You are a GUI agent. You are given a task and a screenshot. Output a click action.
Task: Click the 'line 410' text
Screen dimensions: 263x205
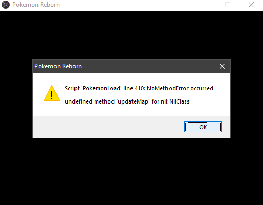coord(134,88)
